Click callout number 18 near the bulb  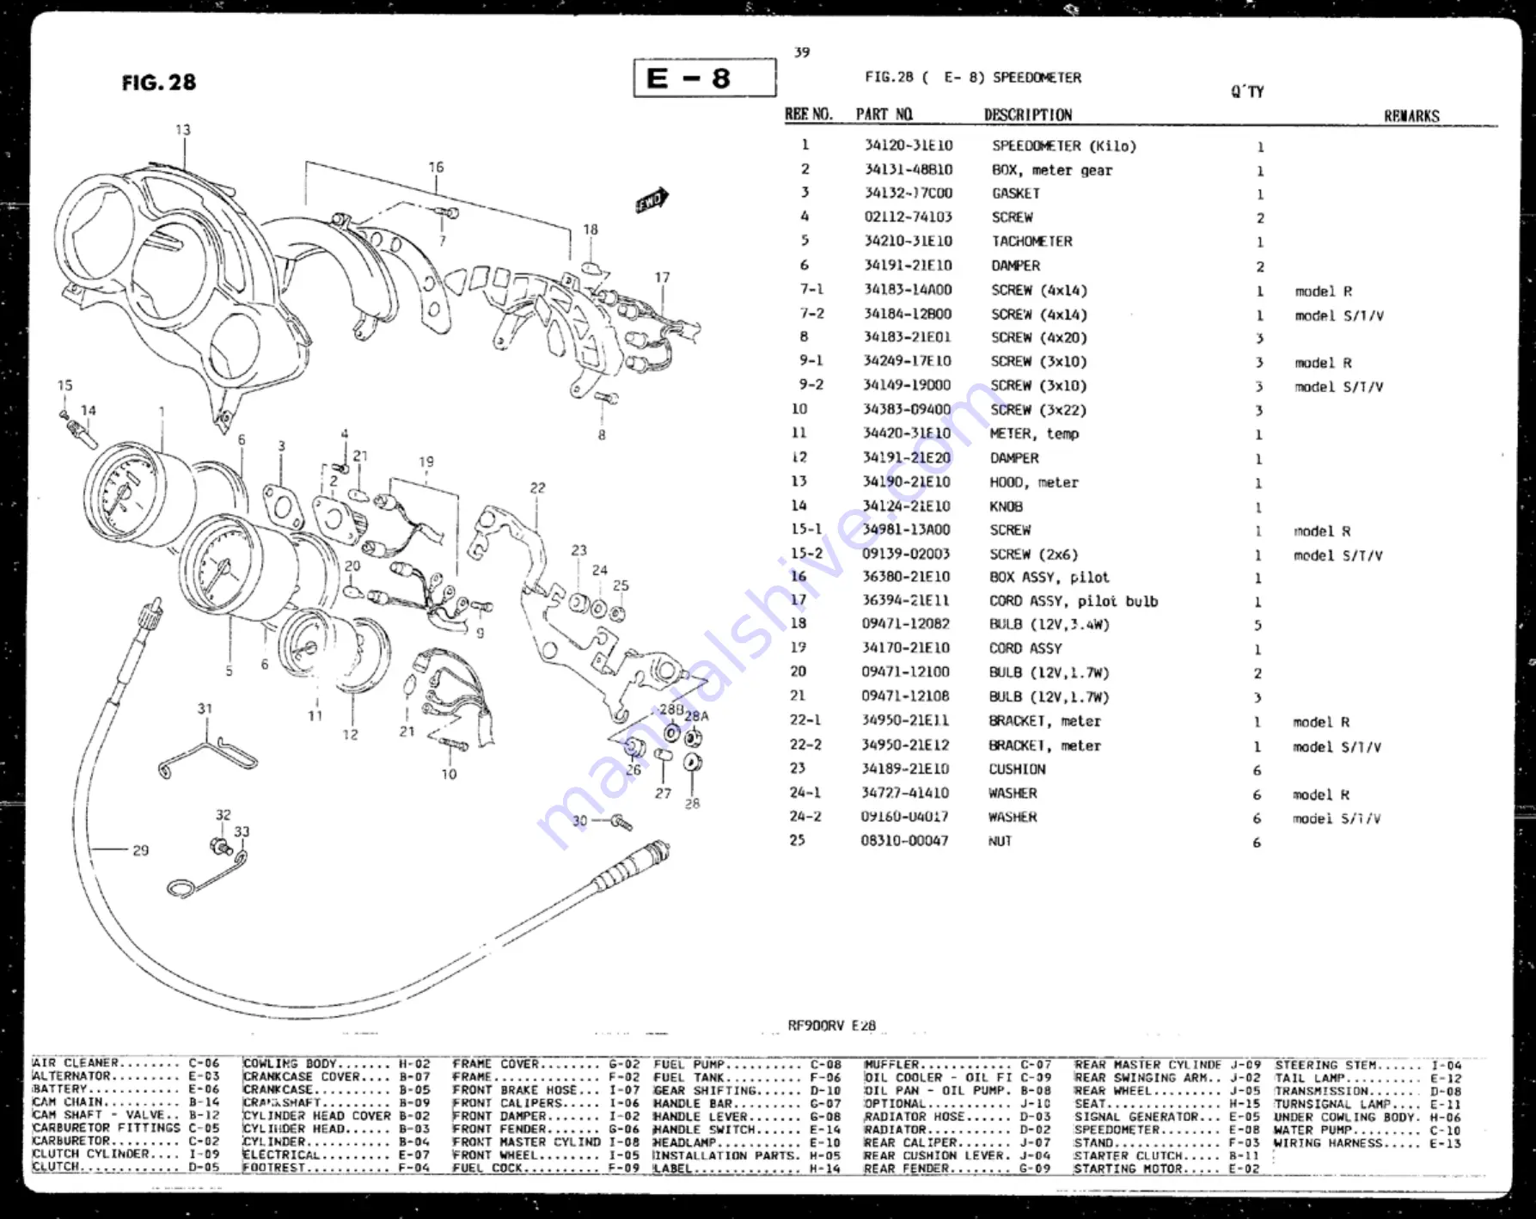pos(591,230)
